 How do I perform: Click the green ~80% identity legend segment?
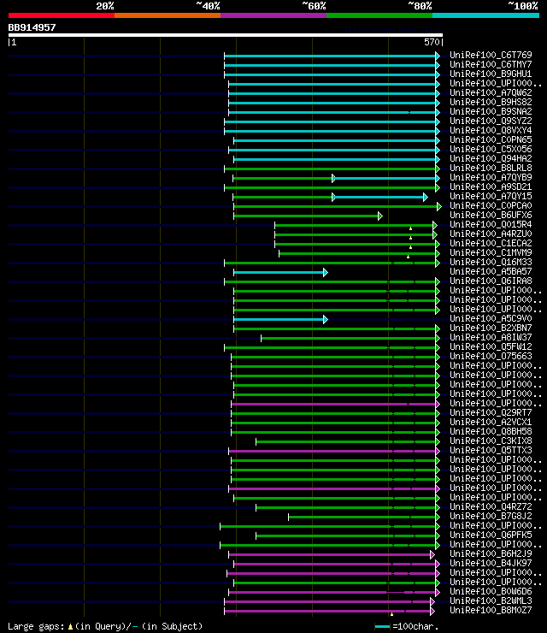(x=379, y=15)
